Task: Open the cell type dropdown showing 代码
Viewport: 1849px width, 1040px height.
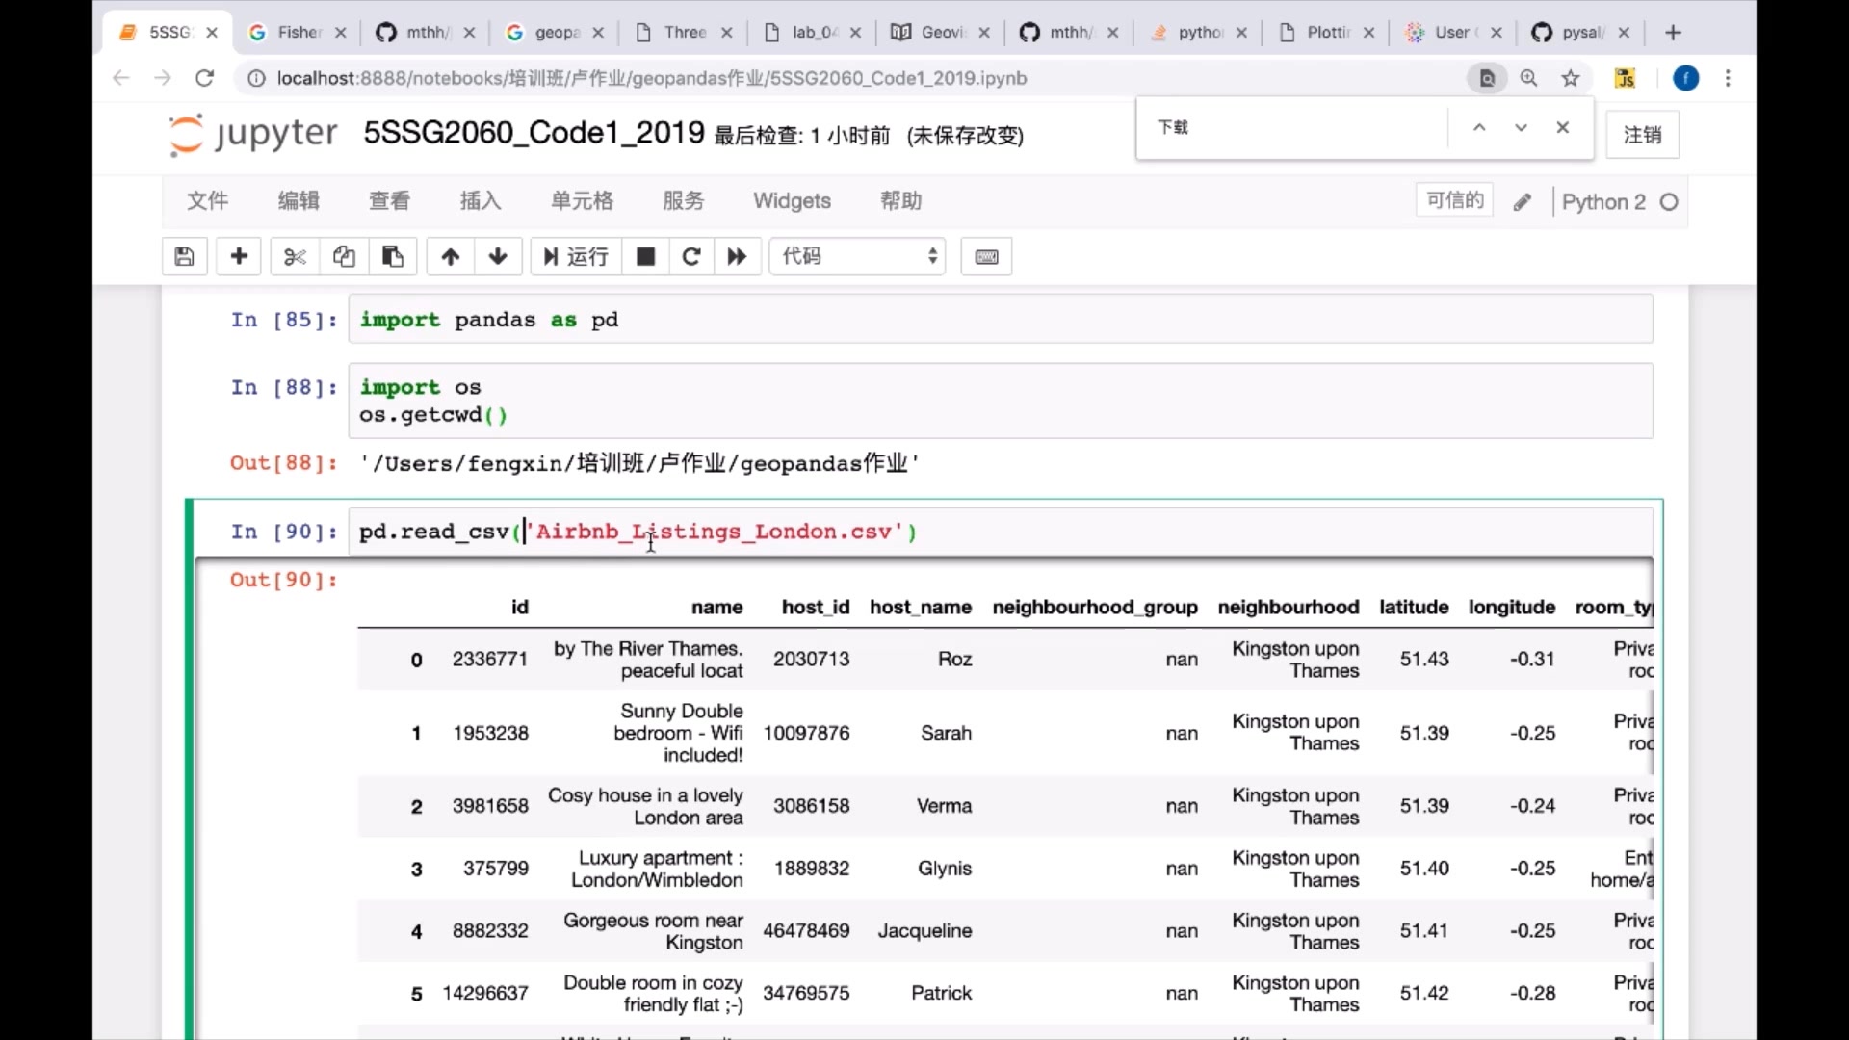Action: [856, 256]
